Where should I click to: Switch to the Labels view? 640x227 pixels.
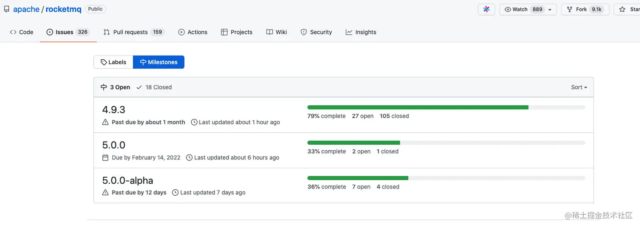[x=113, y=62]
